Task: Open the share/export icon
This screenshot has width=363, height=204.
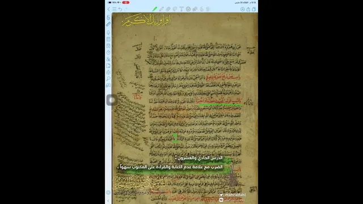Action: pyautogui.click(x=248, y=9)
